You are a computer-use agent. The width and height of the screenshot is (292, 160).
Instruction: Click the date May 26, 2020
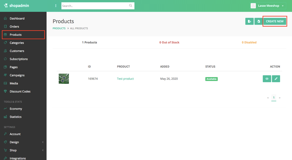click(169, 79)
